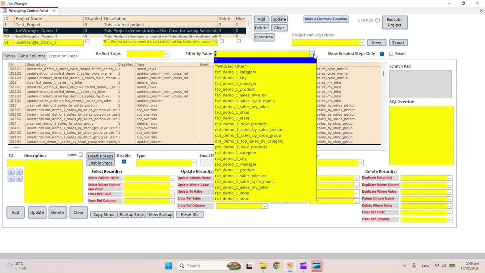The image size is (485, 273).
Task: Open the step Type dropdown
Action: point(194,163)
